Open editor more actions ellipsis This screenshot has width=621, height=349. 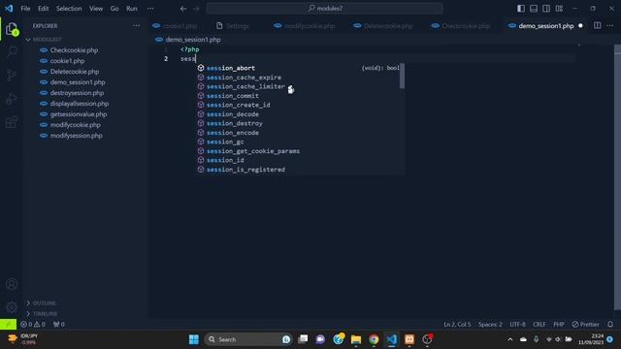[x=610, y=26]
